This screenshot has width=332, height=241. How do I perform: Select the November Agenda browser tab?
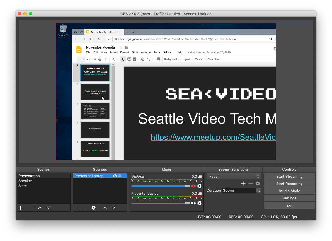(104, 32)
